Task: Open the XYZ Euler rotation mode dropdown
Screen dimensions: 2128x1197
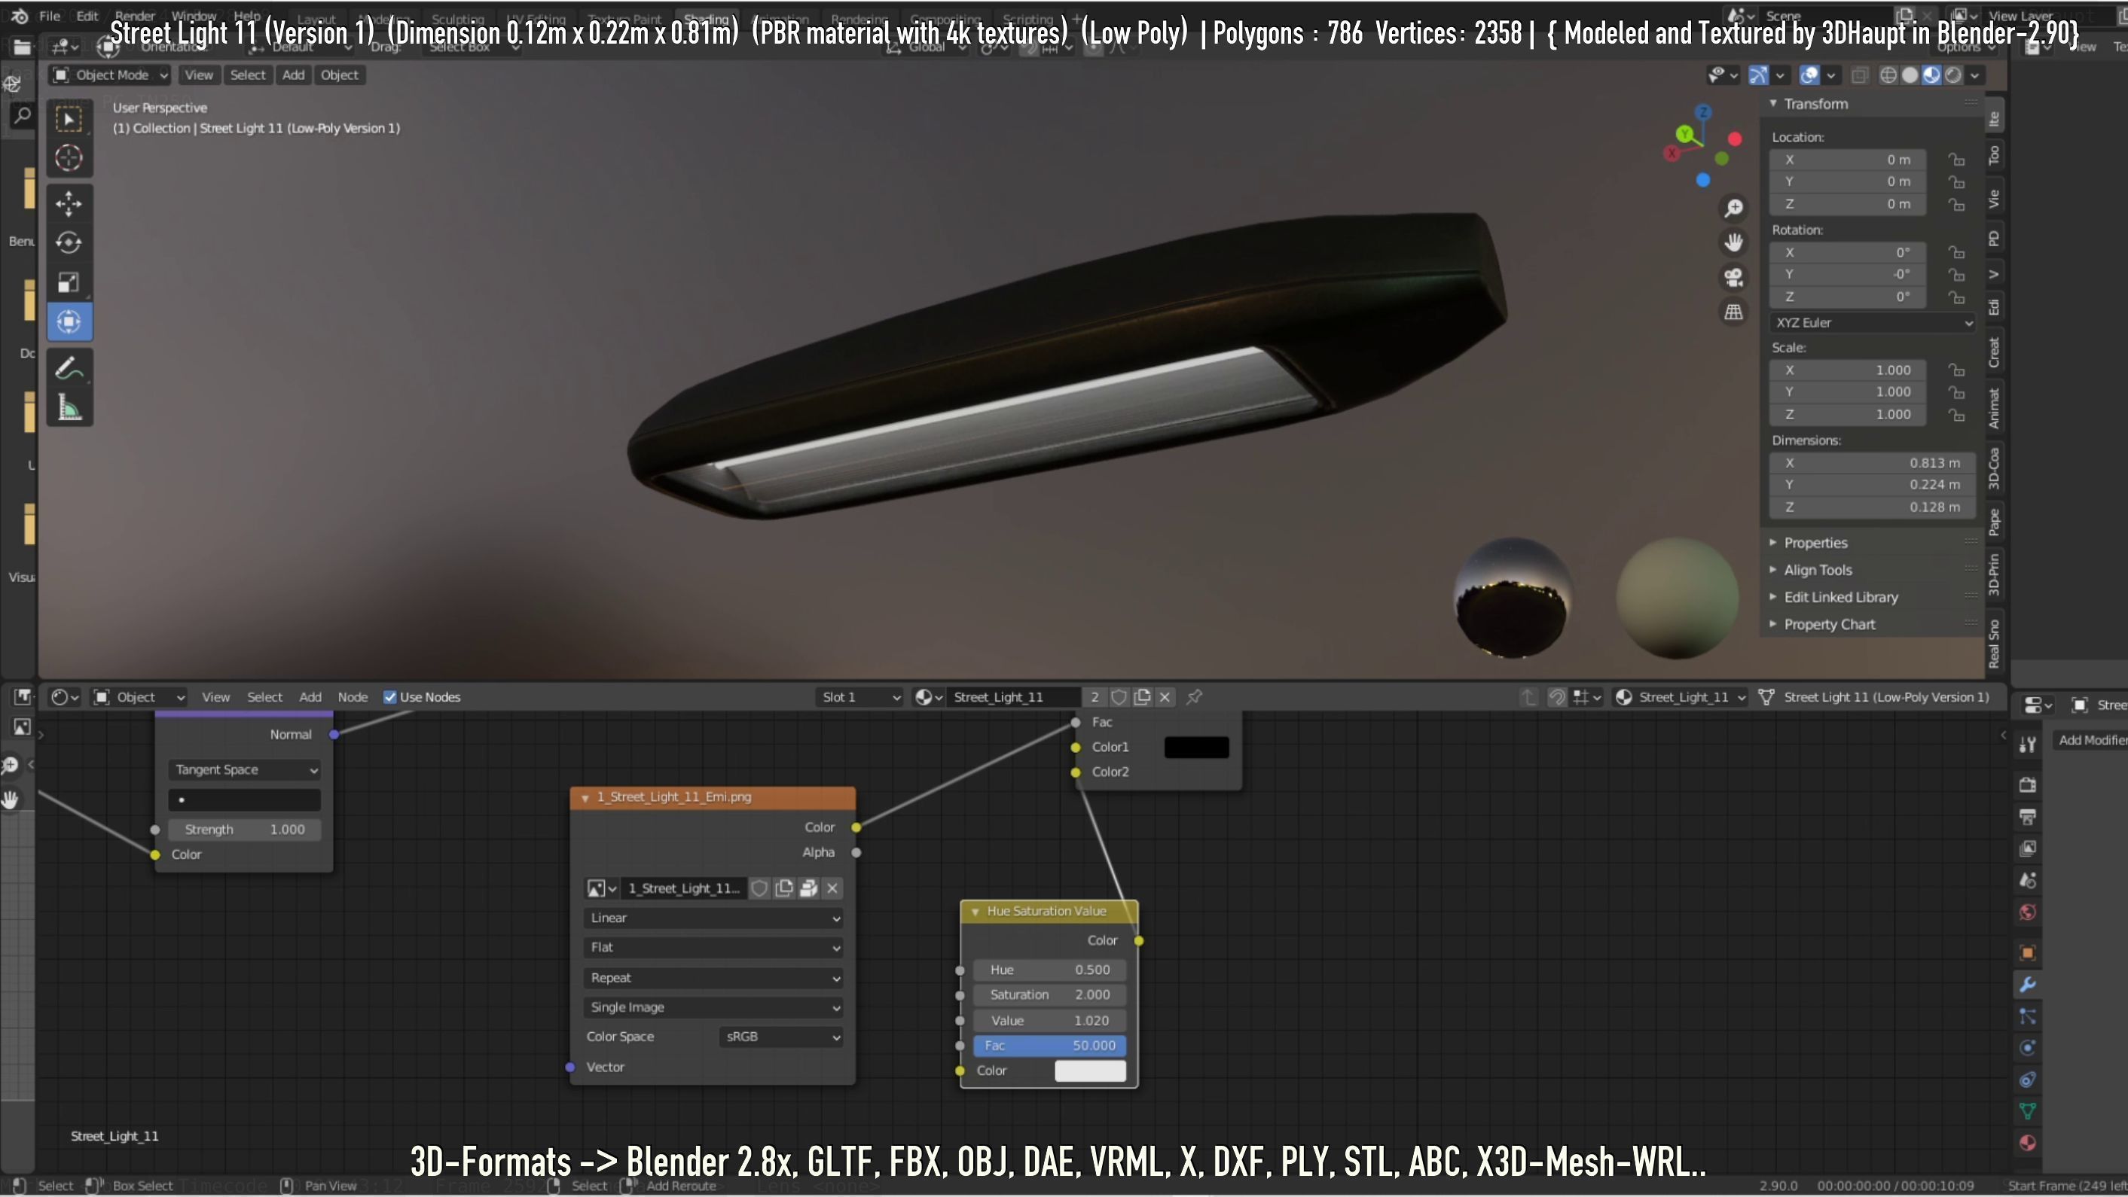Action: [x=1872, y=323]
